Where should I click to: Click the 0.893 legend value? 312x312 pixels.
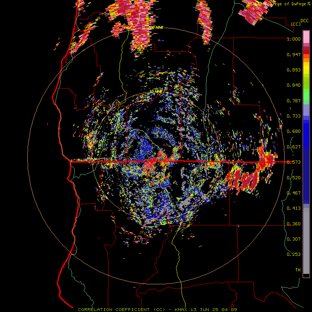[294, 70]
